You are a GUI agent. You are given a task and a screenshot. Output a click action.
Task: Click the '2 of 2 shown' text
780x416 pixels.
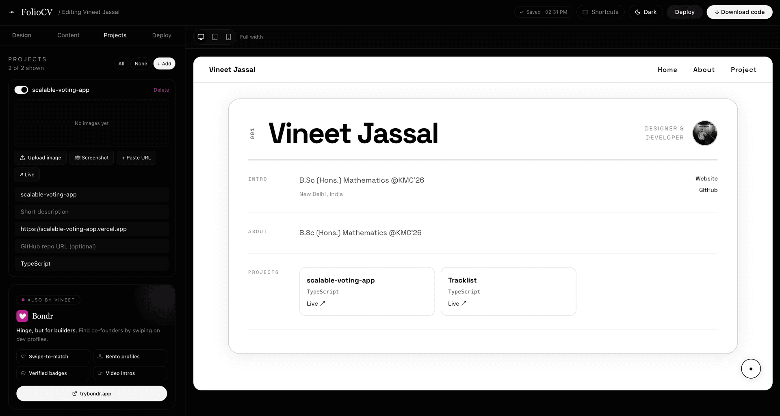pyautogui.click(x=26, y=68)
